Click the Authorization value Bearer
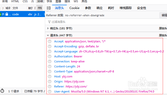The image size is (167, 95). point(78,56)
